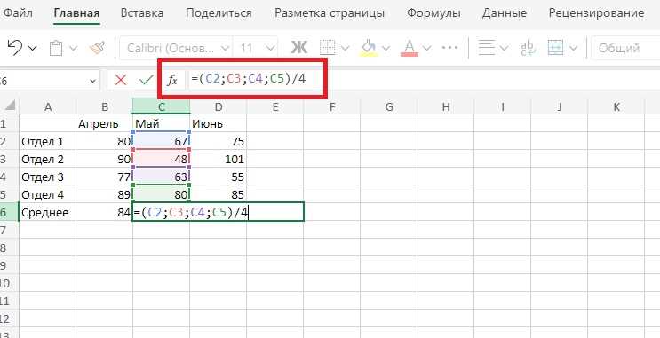Open the fill color dropdown arrow

click(x=386, y=48)
